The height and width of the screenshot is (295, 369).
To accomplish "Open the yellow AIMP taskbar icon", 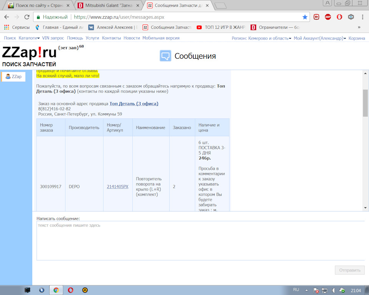I will coord(85,290).
